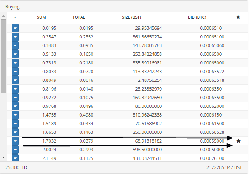The height and width of the screenshot is (174, 249).
Task: Click the scrollbar up arrow
Action: (3, 16)
